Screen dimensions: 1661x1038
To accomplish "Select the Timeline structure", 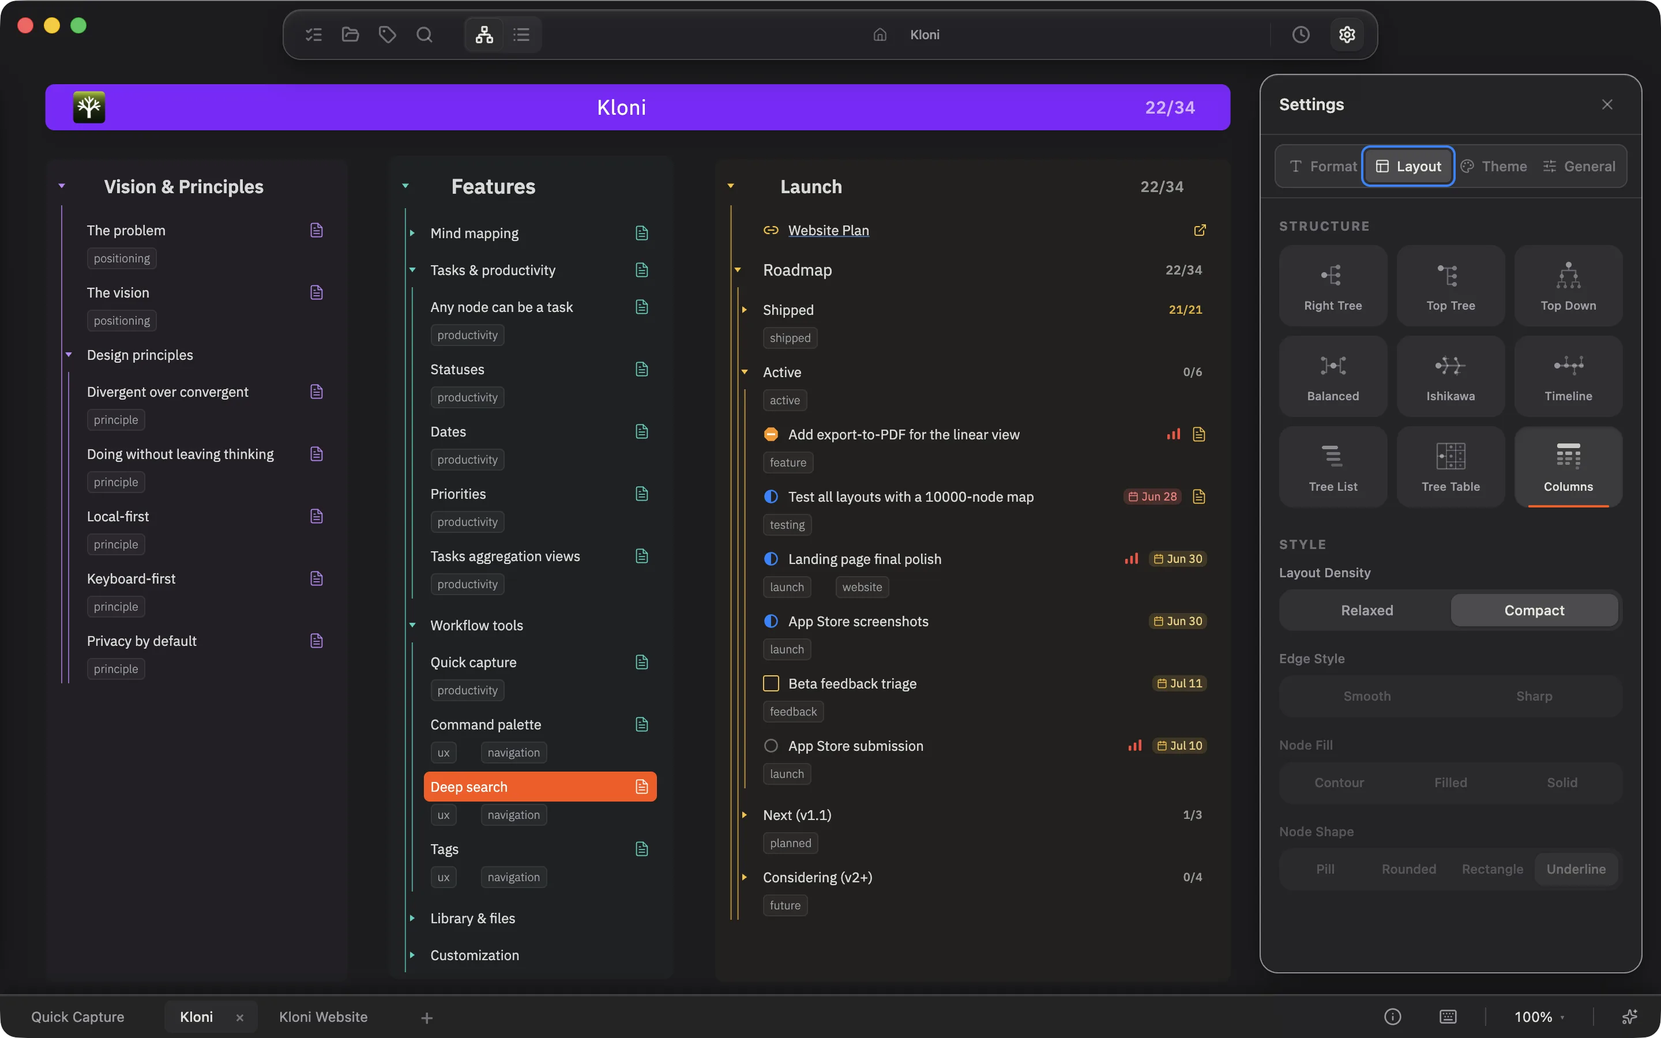I will pyautogui.click(x=1568, y=376).
